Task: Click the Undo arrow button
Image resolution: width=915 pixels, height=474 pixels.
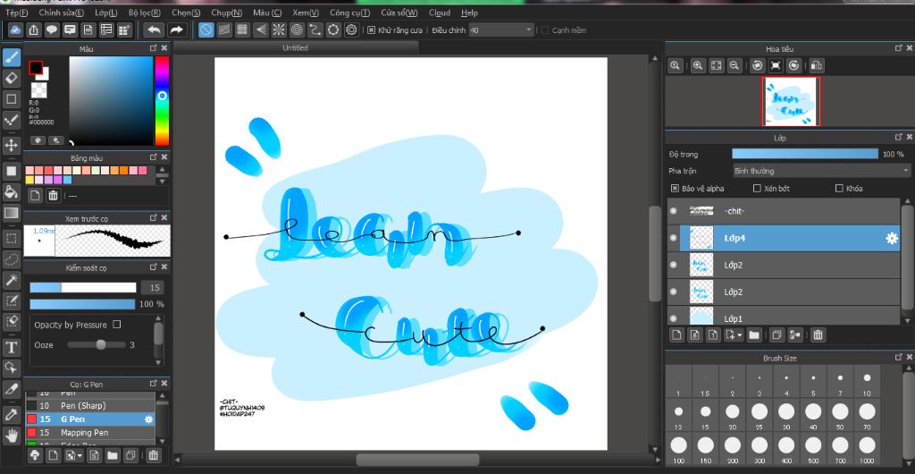Action: coord(154,30)
